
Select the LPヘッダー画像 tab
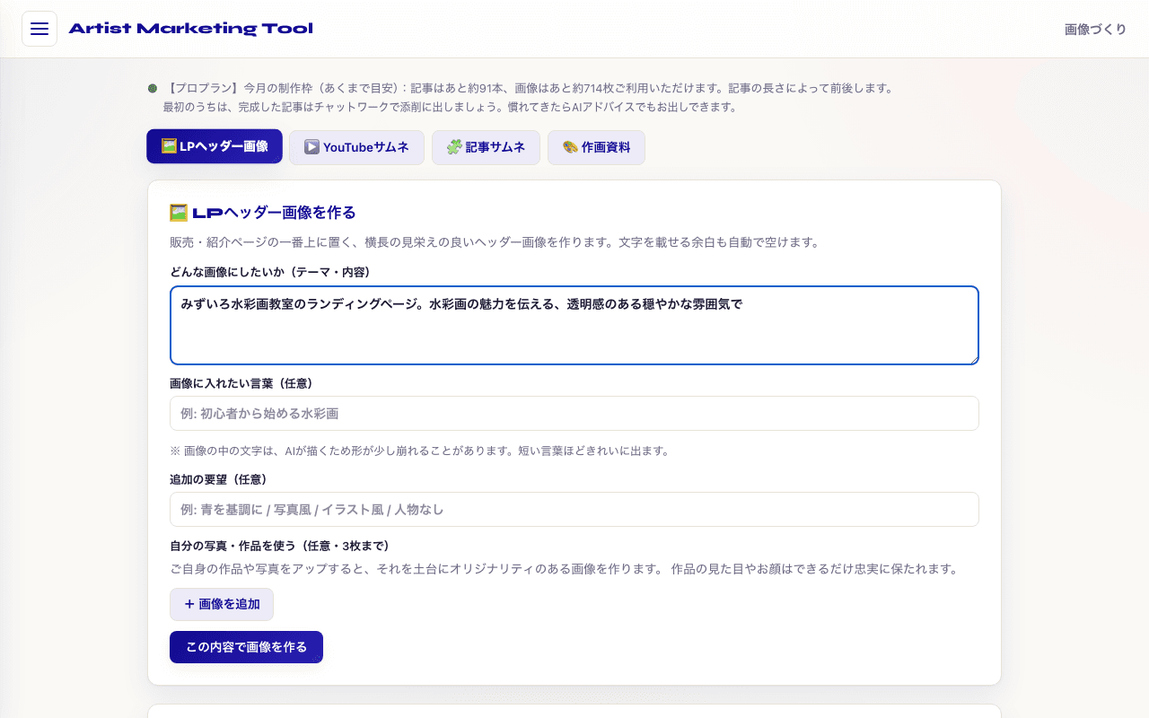point(215,146)
